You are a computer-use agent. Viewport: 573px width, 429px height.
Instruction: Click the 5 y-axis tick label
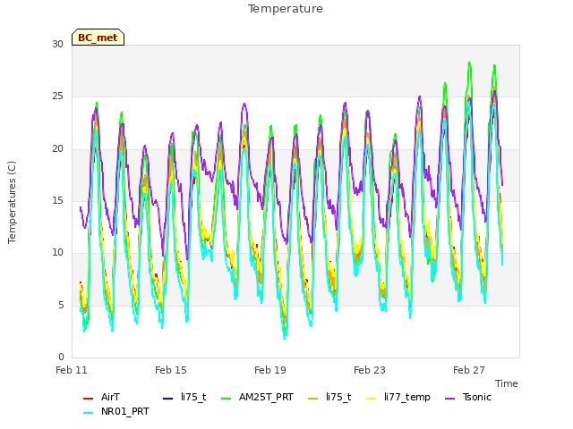[61, 306]
